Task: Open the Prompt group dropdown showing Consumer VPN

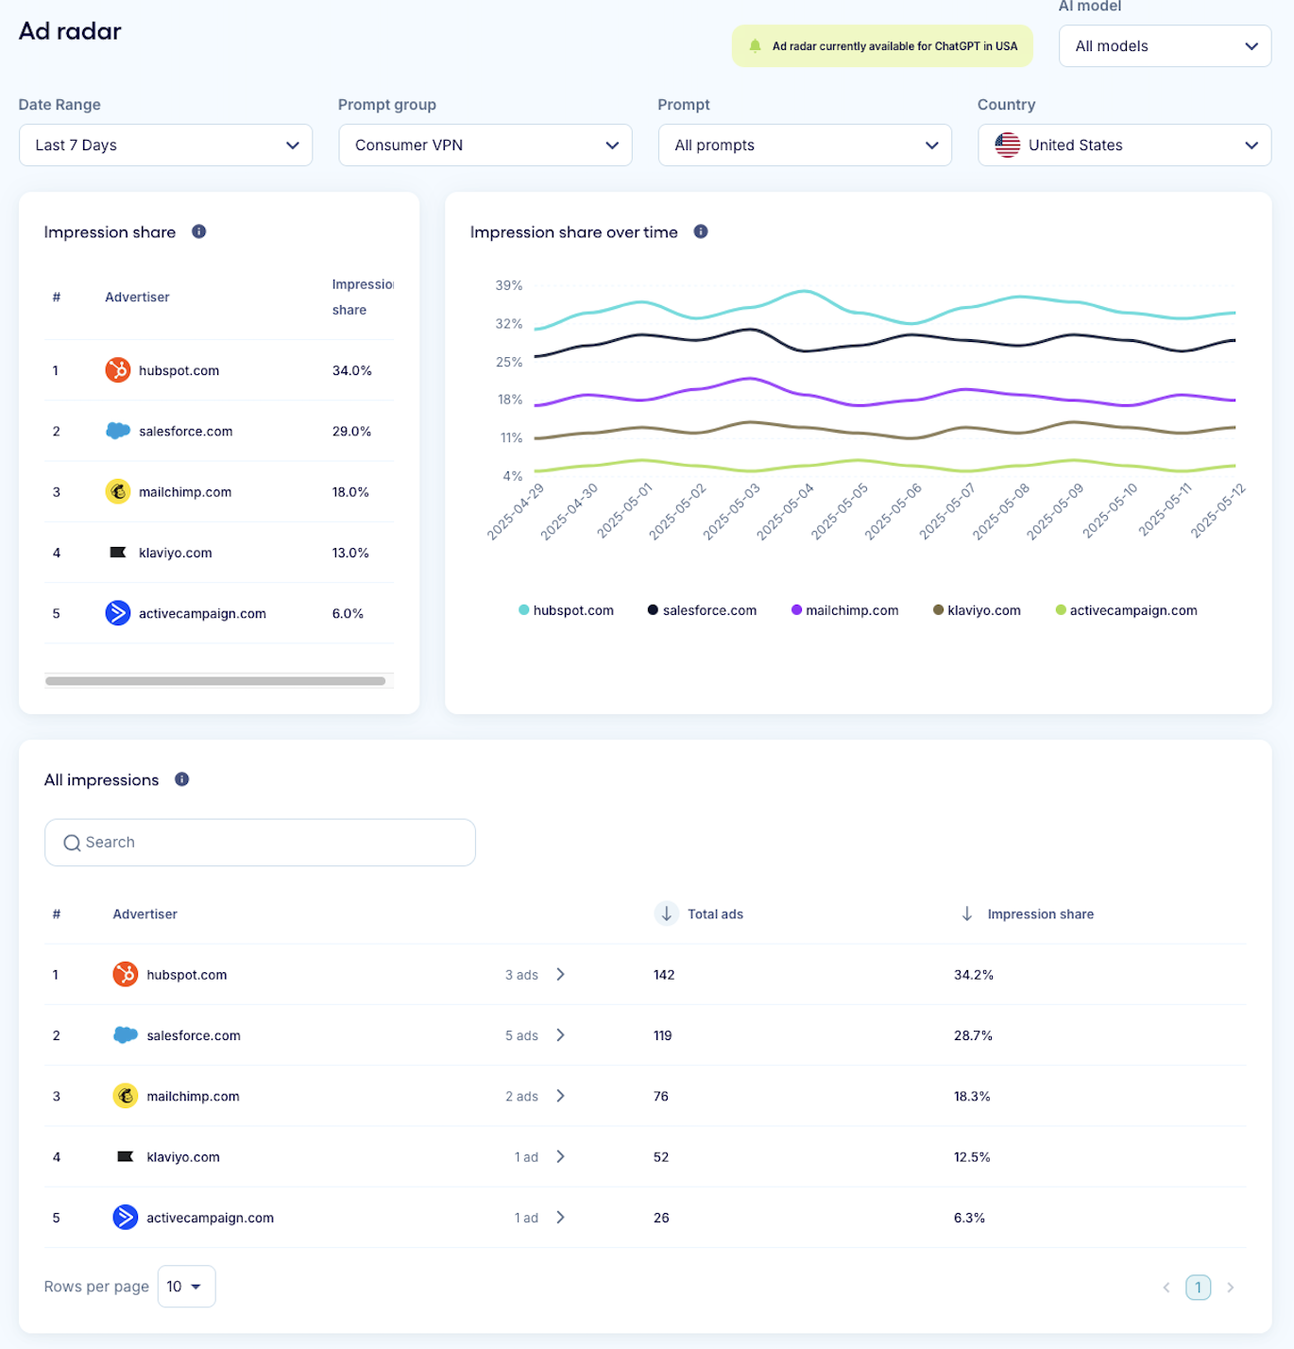Action: (x=485, y=145)
